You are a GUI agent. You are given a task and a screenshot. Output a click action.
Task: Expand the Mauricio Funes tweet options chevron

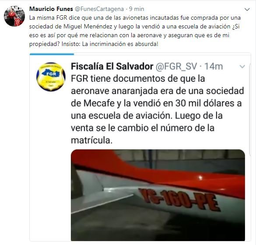pyautogui.click(x=247, y=10)
